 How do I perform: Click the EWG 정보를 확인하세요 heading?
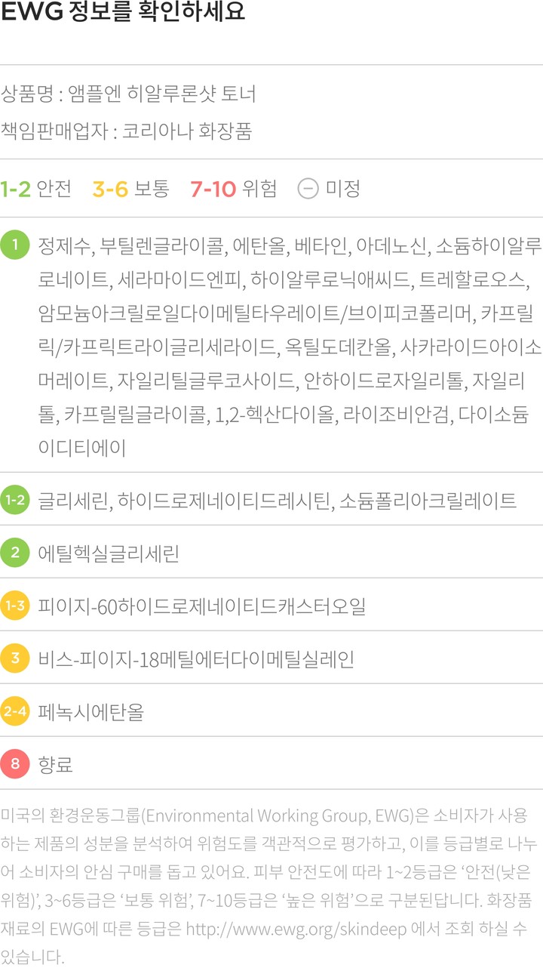123,13
